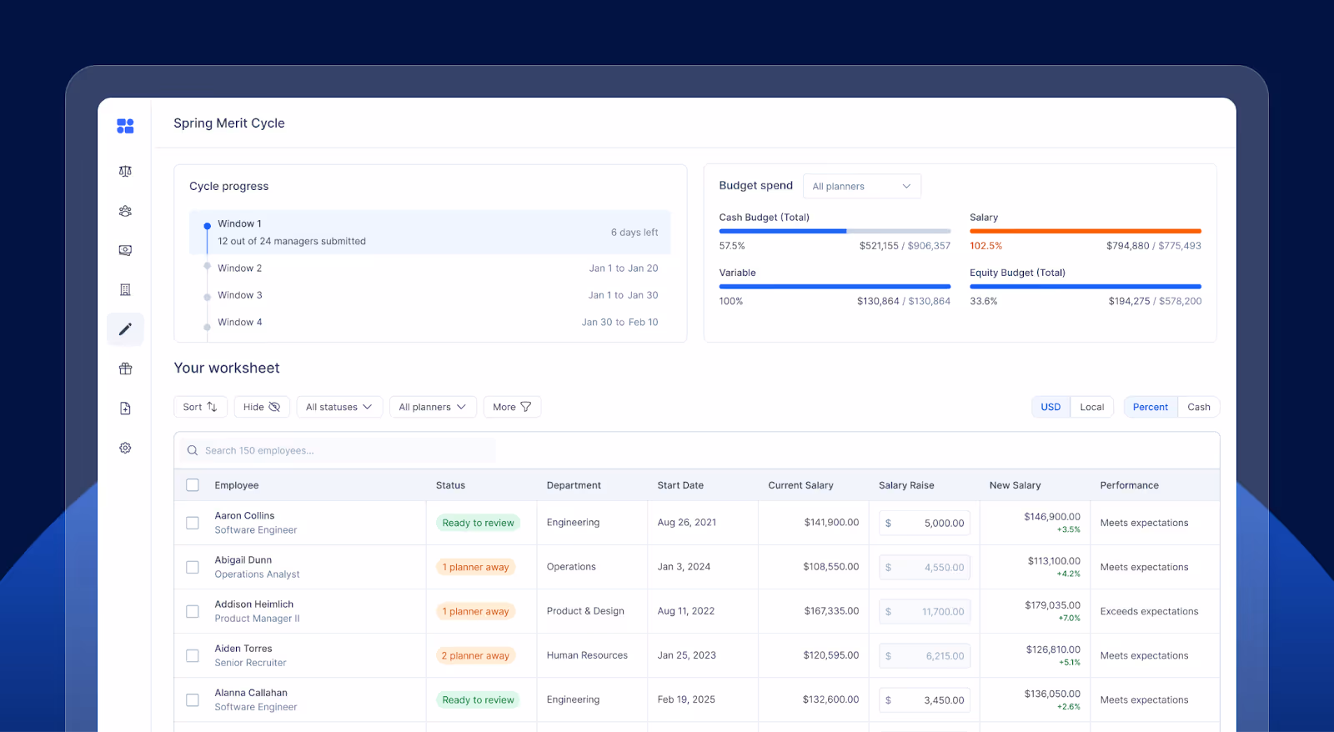
Task: Open the balance scale icon in the sidebar
Action: point(125,171)
